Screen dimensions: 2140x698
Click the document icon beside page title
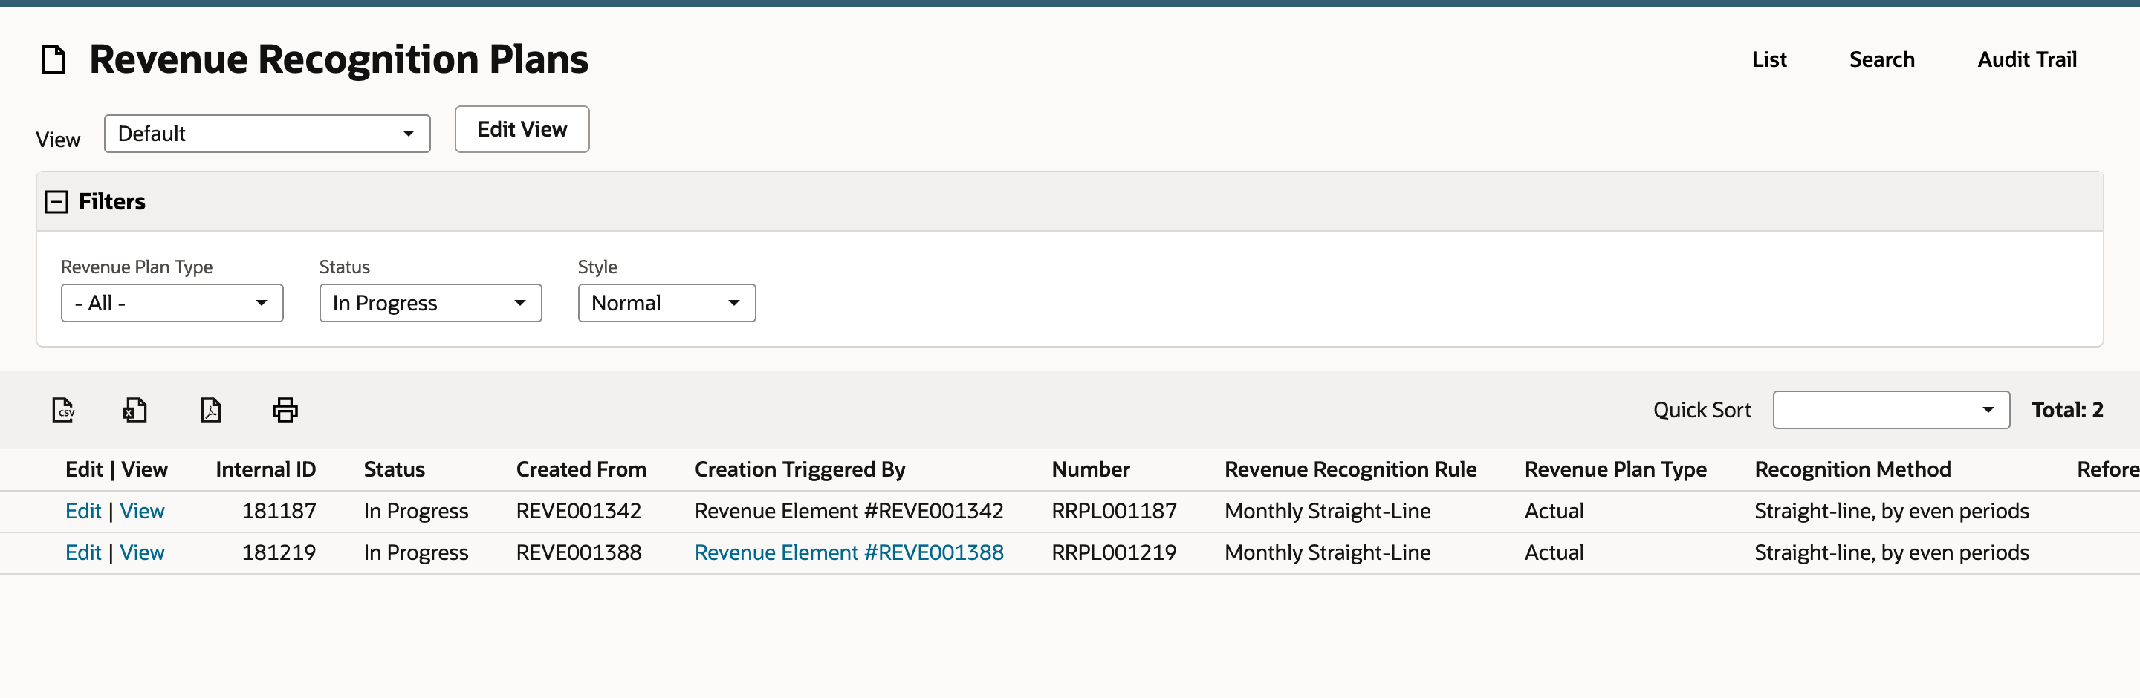(x=54, y=59)
